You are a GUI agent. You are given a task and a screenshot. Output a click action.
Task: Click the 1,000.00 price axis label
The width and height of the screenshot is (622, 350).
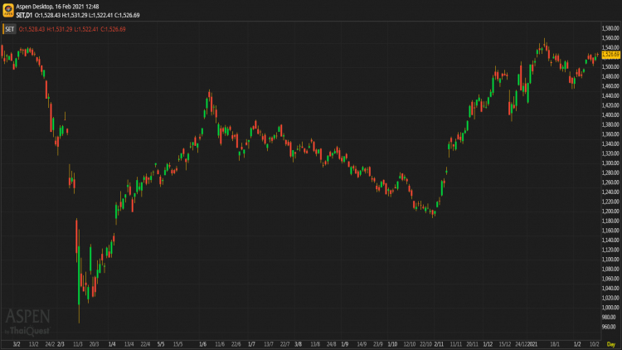point(610,308)
